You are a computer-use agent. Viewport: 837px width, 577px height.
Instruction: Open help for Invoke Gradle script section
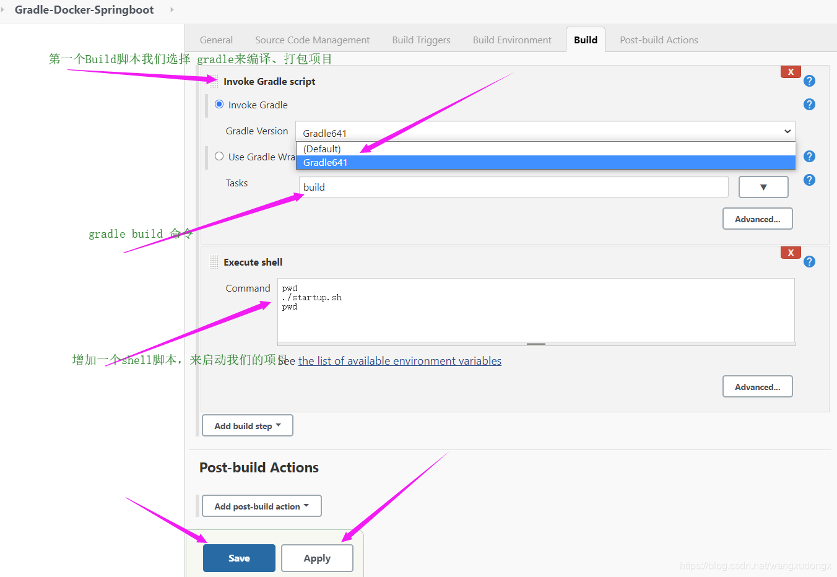pos(809,81)
